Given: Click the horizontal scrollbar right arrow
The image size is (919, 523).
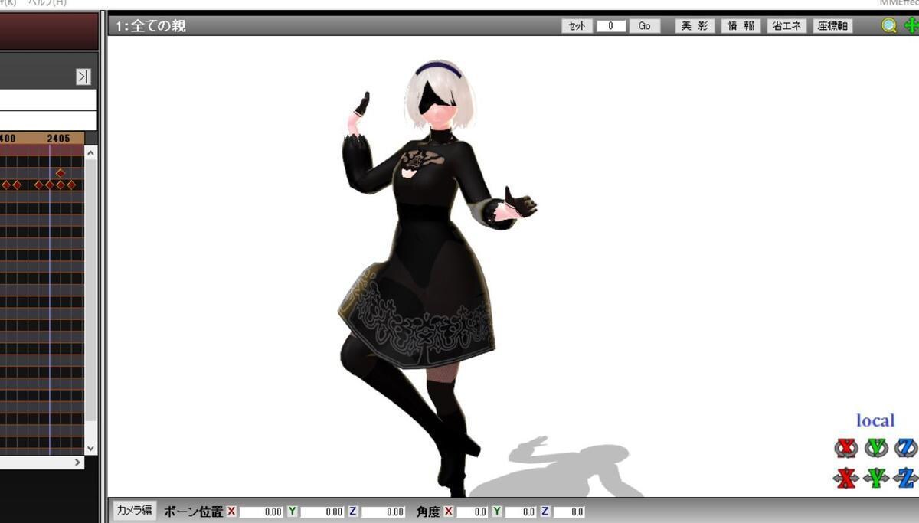Looking at the screenshot, I should tap(77, 463).
